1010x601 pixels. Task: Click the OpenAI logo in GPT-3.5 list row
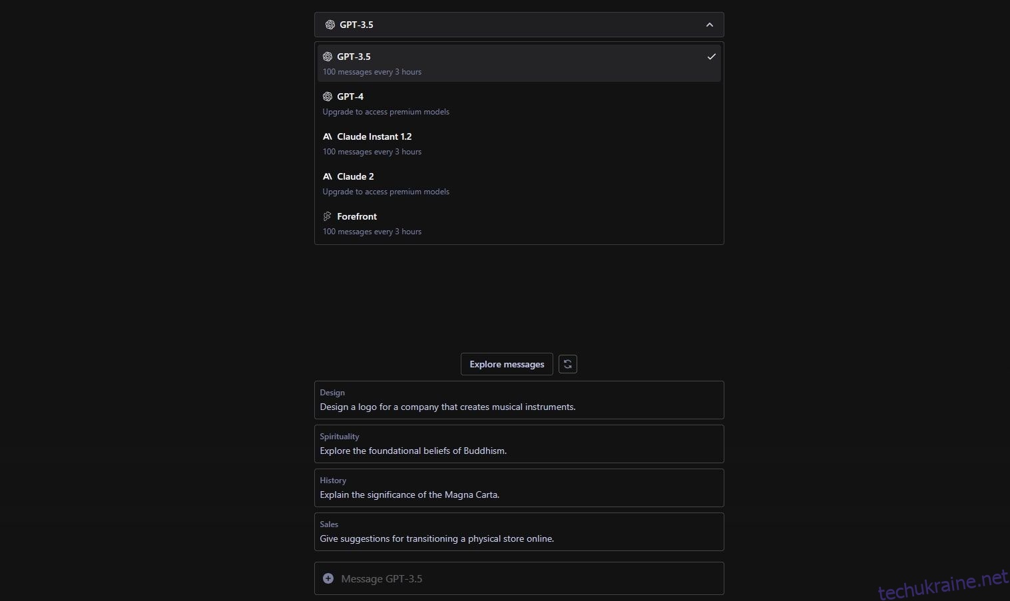[x=328, y=57]
